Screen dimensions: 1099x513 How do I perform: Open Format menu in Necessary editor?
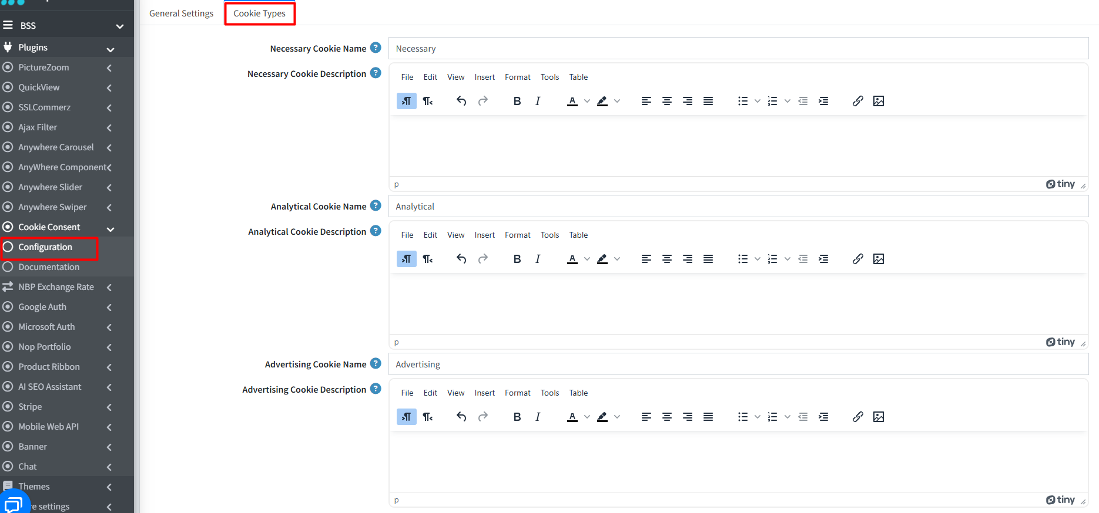pos(518,77)
